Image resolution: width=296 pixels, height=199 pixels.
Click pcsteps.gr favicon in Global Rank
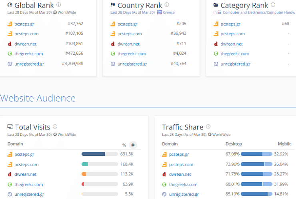coord(10,24)
